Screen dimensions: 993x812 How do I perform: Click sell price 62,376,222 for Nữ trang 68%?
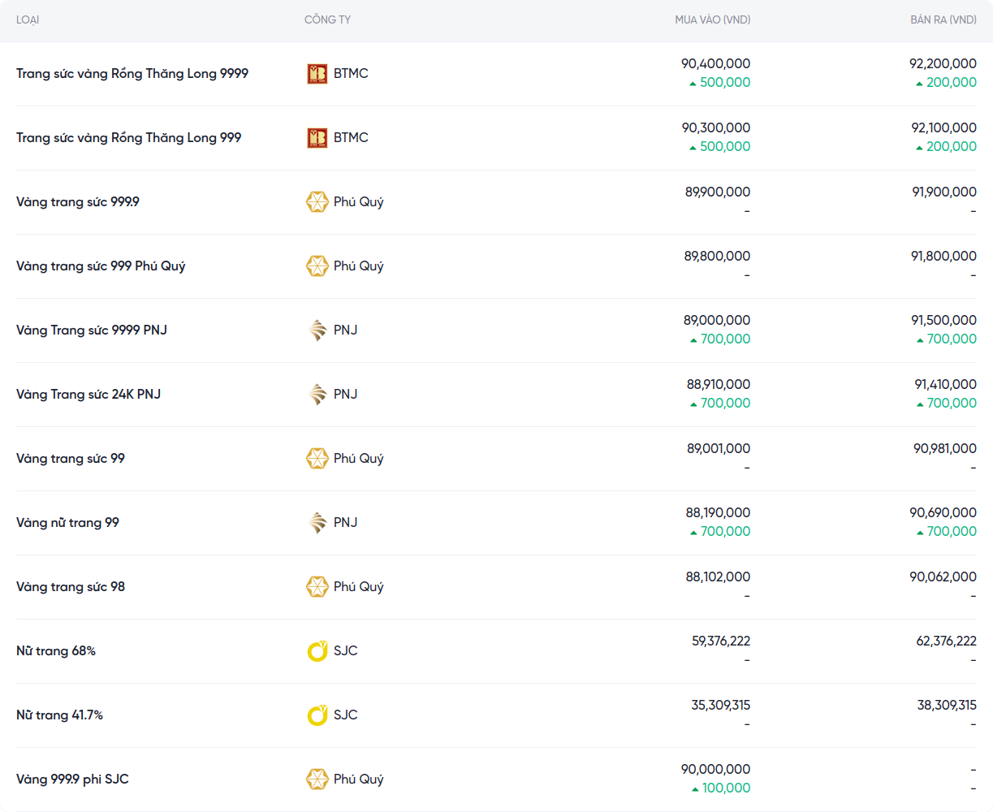(x=946, y=641)
